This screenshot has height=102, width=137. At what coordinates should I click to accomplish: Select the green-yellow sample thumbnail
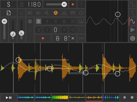coord(60,97)
